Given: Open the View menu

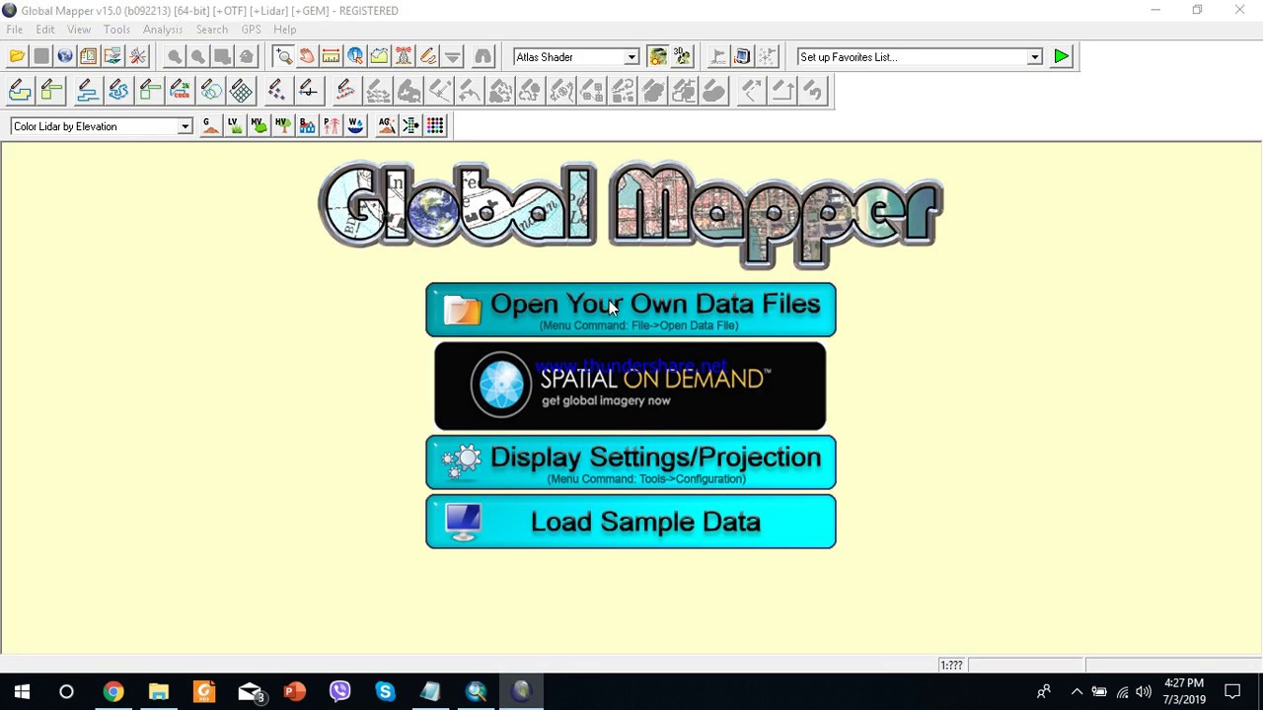Looking at the screenshot, I should click(79, 30).
